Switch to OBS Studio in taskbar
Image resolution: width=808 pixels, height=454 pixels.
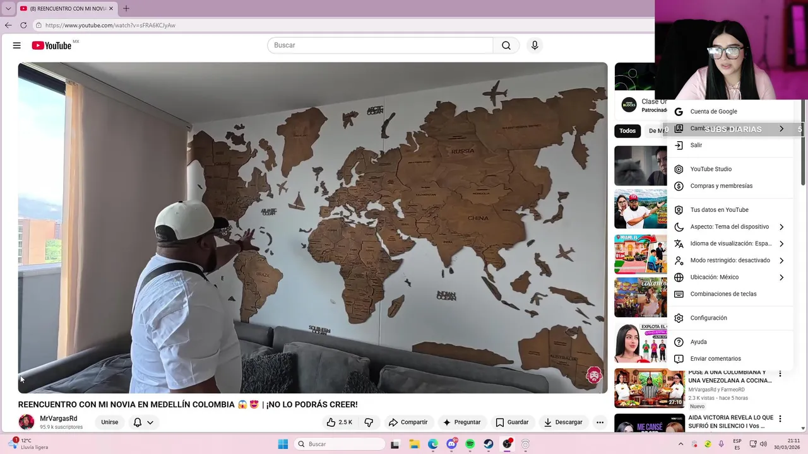(x=507, y=444)
